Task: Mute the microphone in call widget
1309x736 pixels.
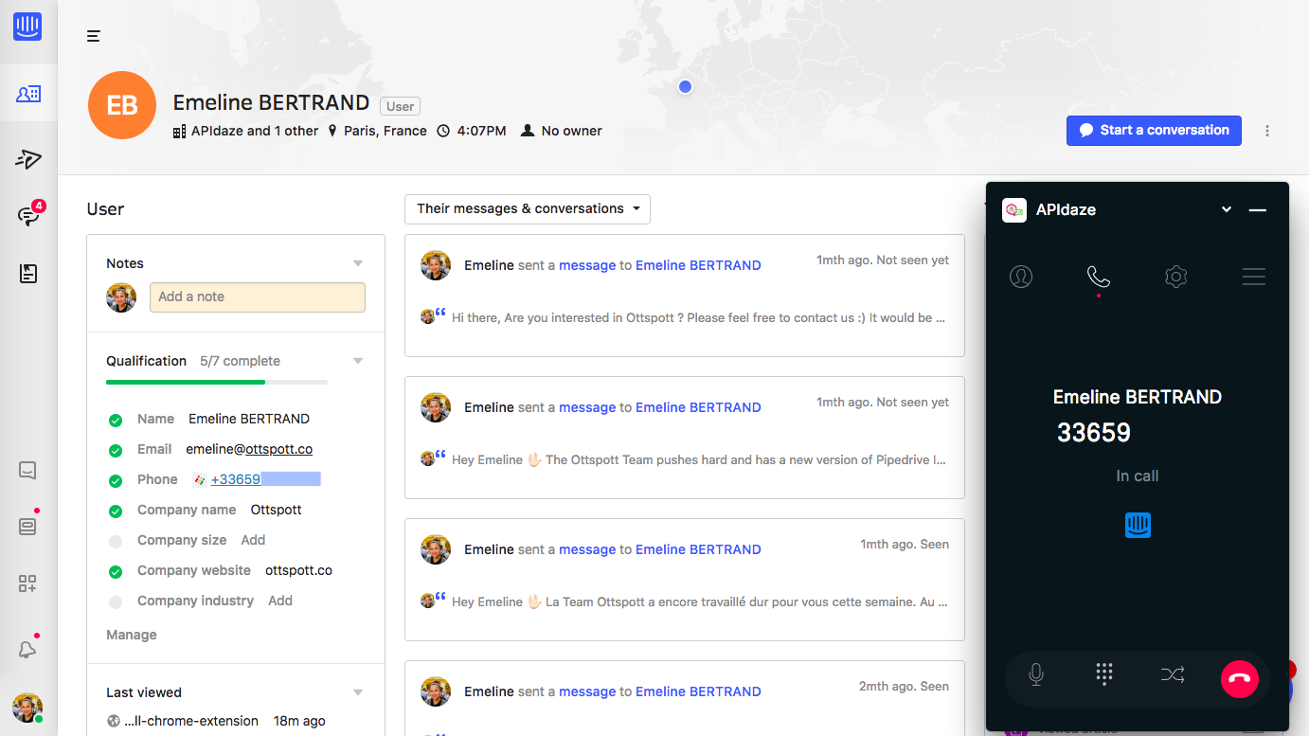Action: pyautogui.click(x=1036, y=674)
